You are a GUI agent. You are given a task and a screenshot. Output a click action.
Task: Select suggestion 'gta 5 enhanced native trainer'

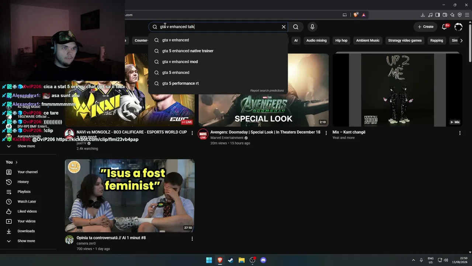click(218, 51)
